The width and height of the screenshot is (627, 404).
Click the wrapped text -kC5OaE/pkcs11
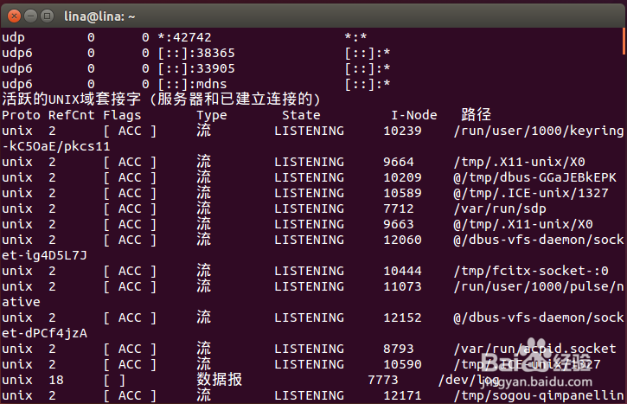(x=56, y=146)
